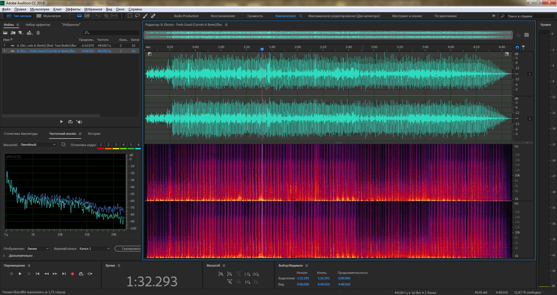557x295 pixels.
Task: Click Move Playhead to Previous button
Action: (37, 274)
